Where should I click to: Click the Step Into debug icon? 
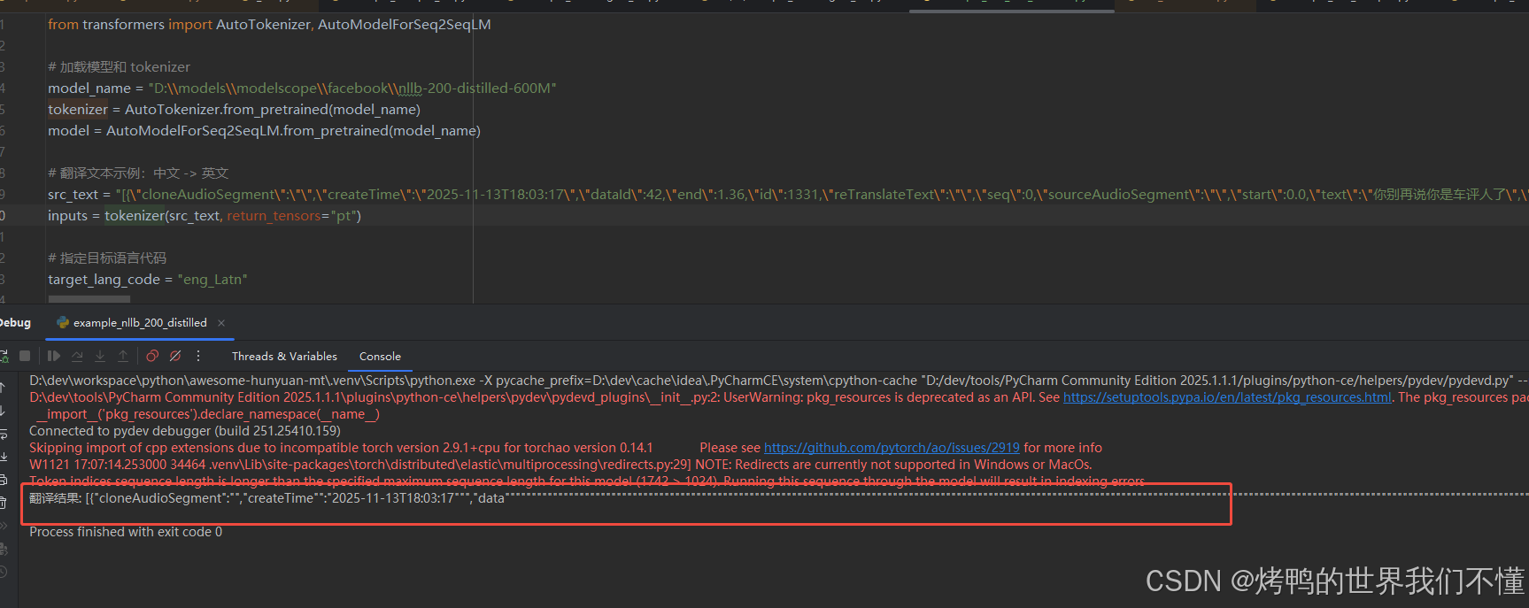(x=100, y=356)
